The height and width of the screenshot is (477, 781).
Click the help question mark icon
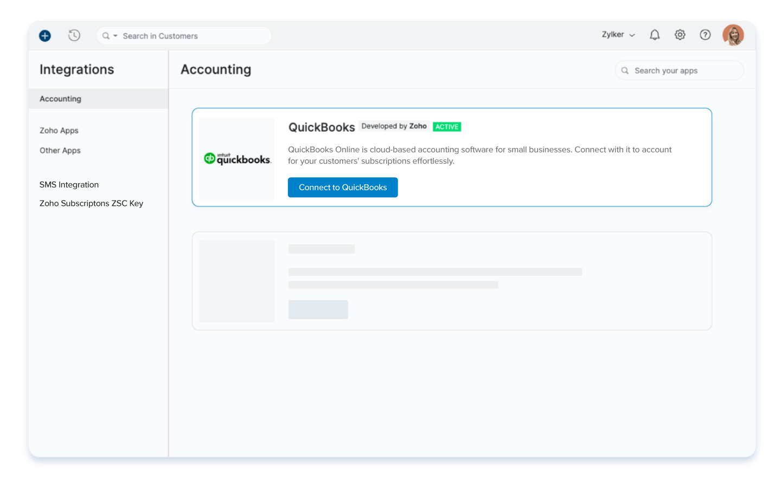click(705, 35)
